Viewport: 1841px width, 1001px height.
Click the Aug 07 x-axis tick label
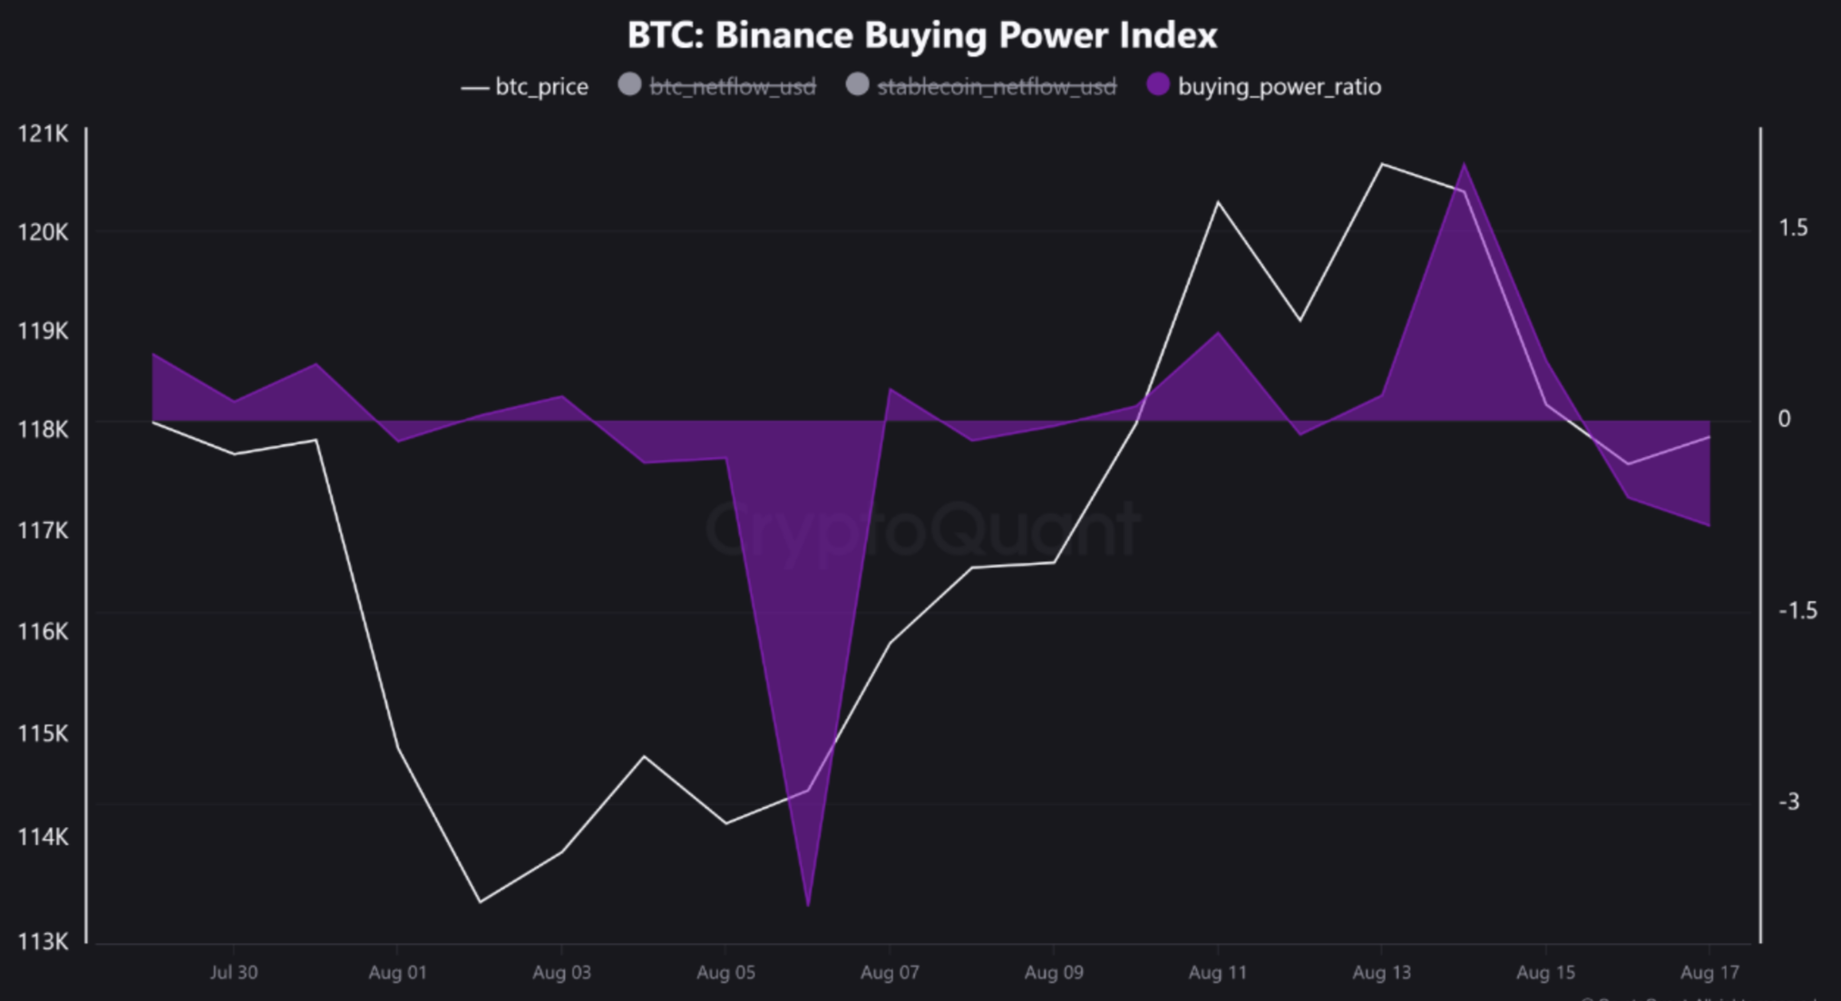tap(890, 973)
